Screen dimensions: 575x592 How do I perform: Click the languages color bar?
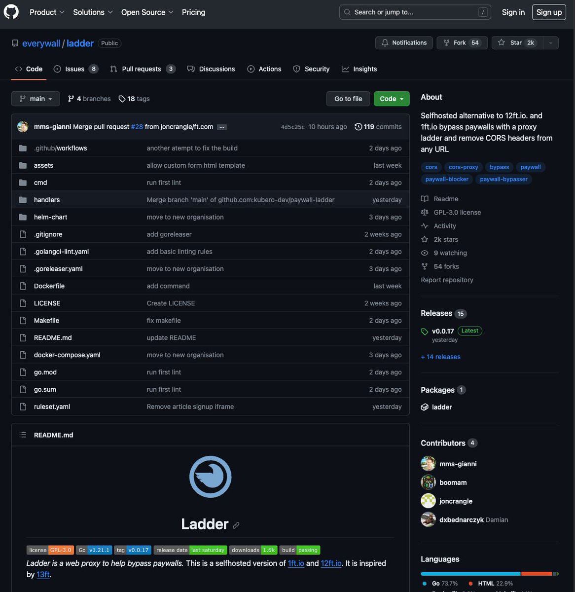click(x=490, y=574)
